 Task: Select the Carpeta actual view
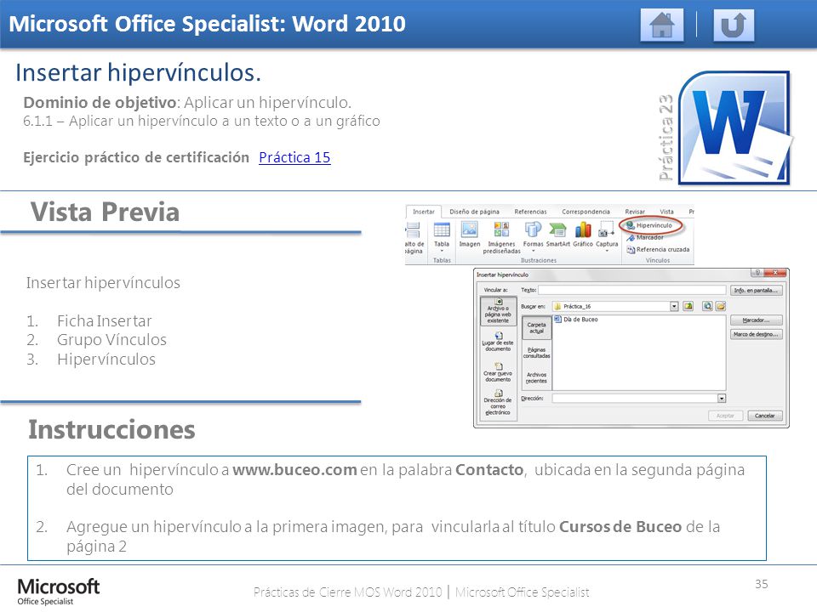(537, 328)
